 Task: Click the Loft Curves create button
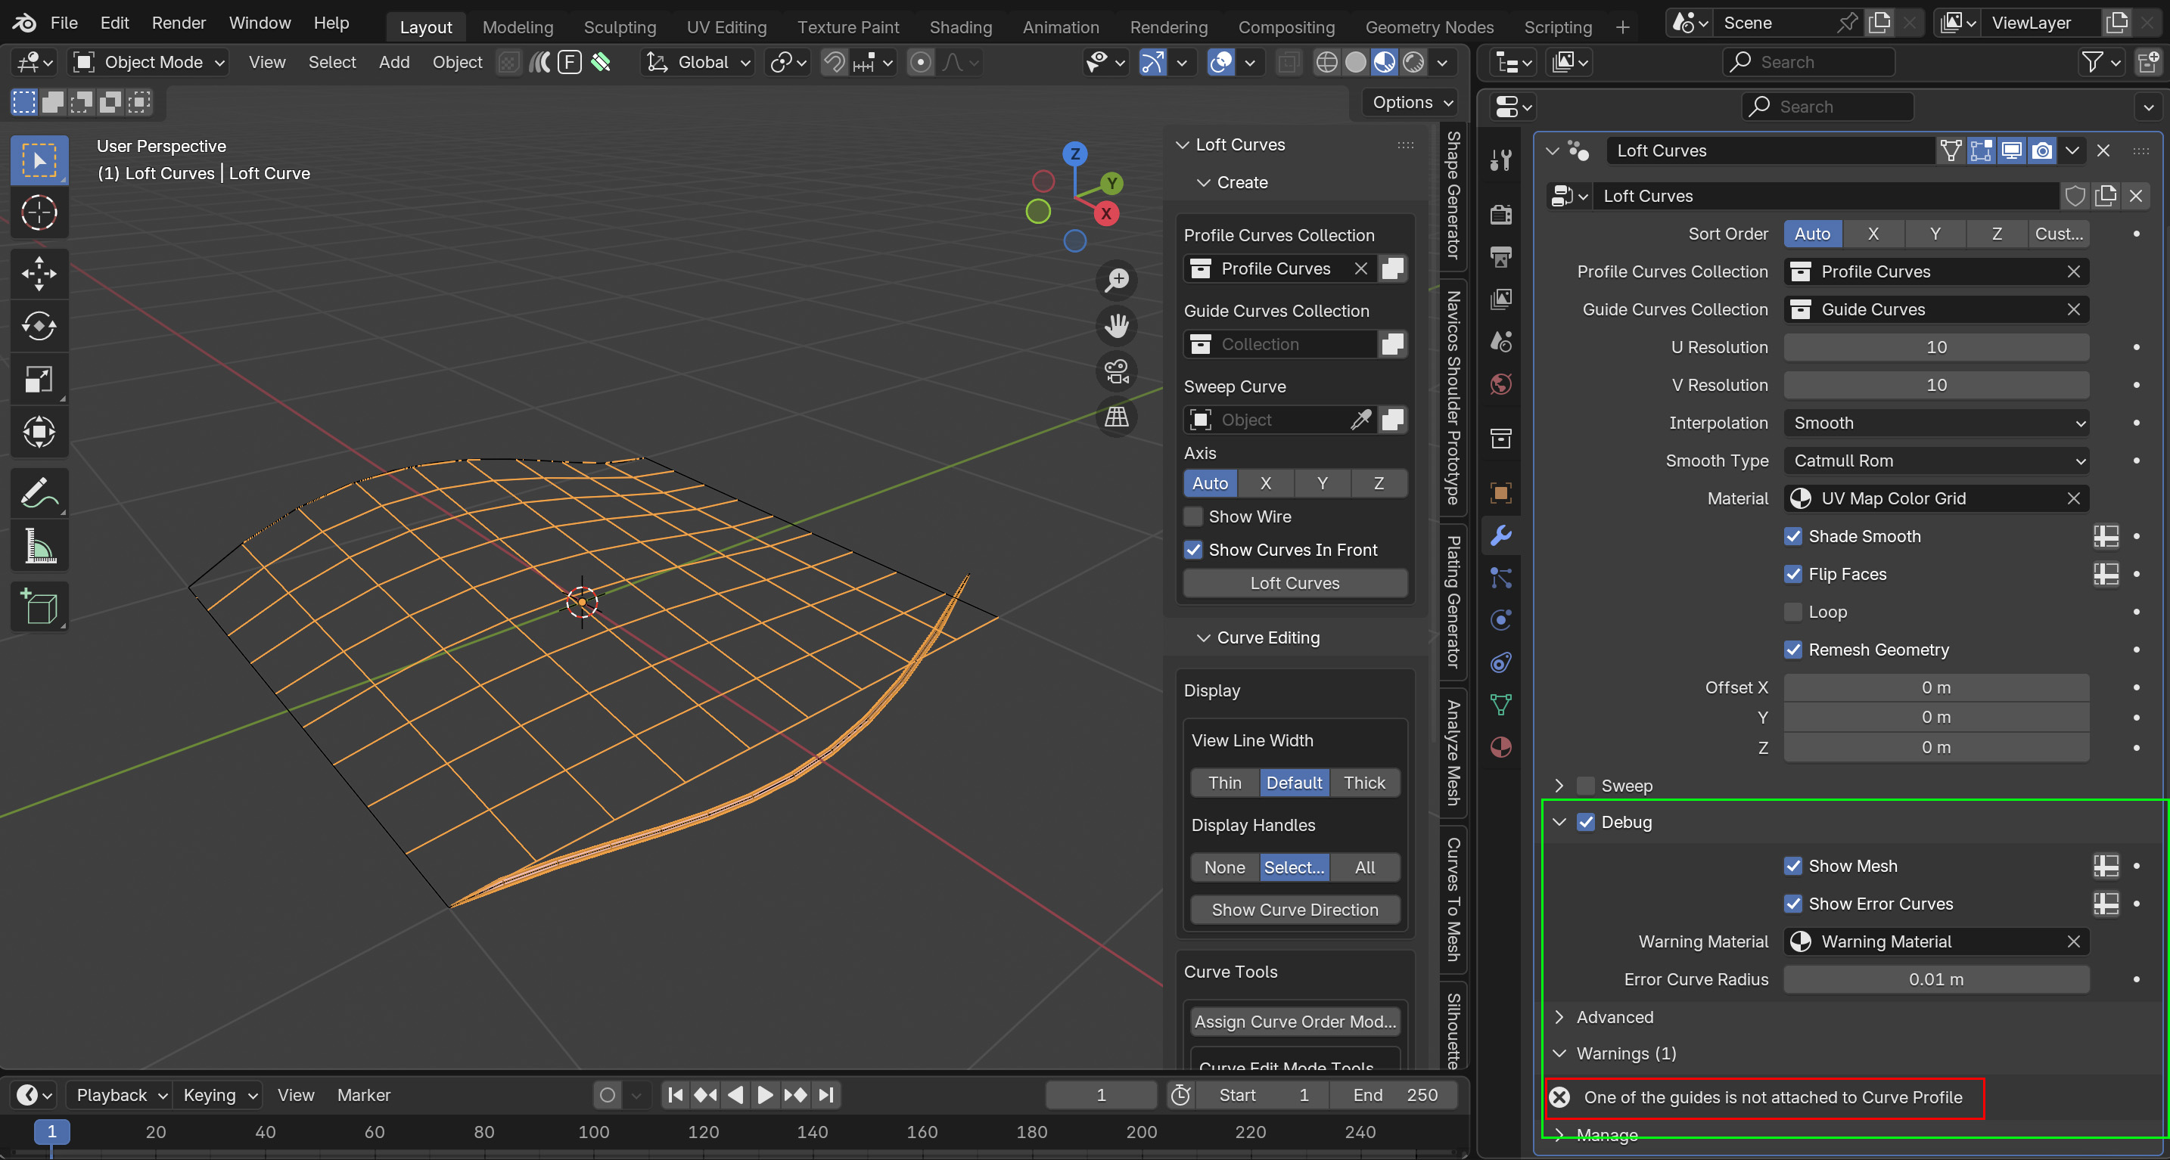1294,582
